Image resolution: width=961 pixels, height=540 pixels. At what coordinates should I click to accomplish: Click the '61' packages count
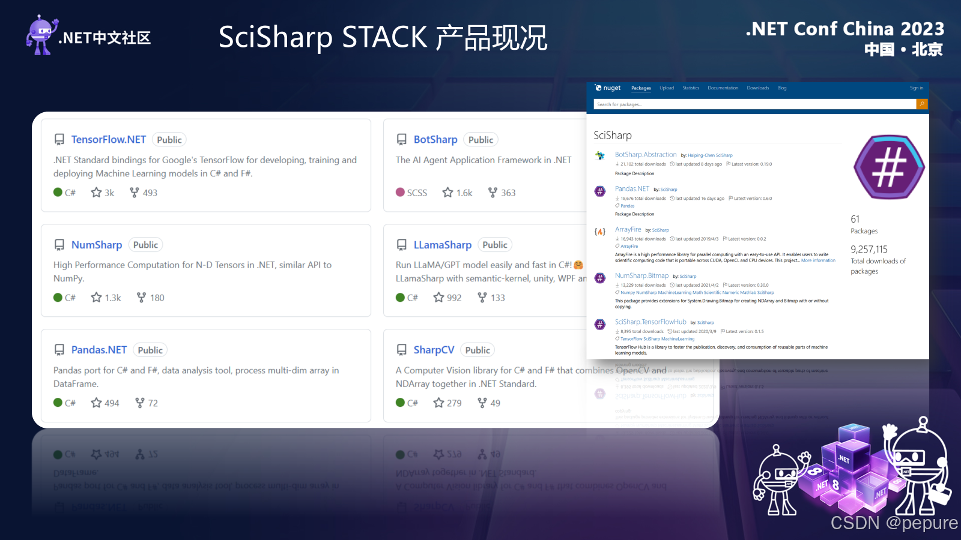pos(855,219)
